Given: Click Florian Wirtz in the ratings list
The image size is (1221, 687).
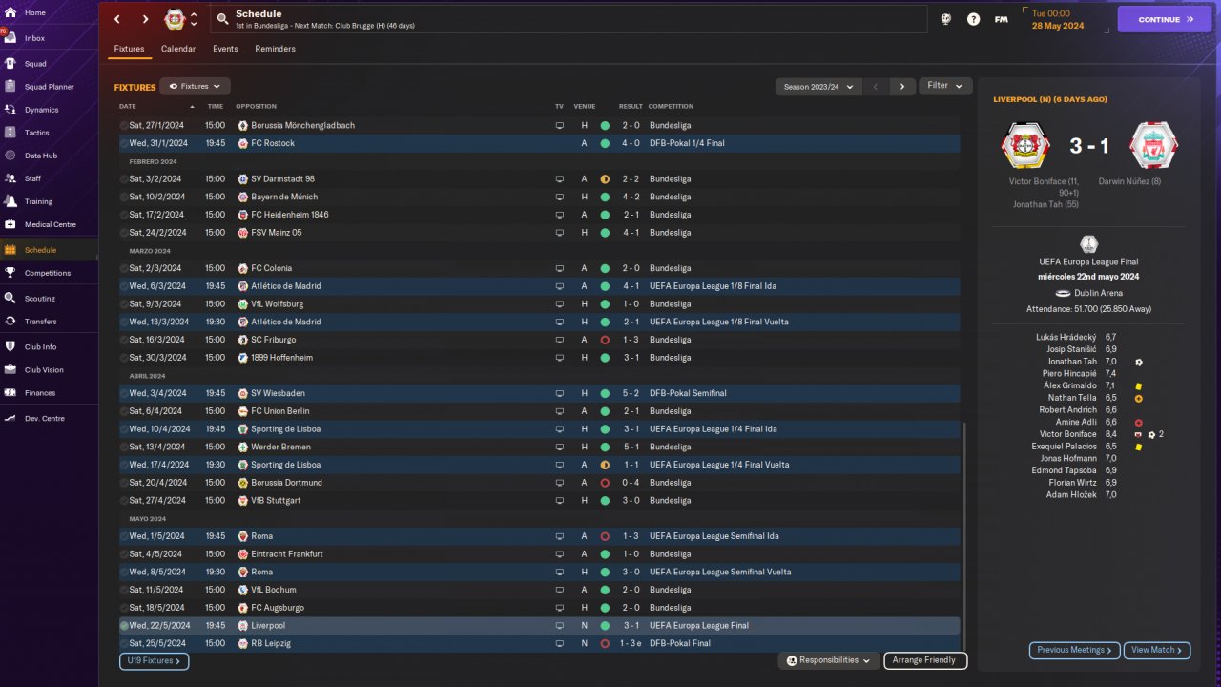Looking at the screenshot, I should tap(1072, 483).
